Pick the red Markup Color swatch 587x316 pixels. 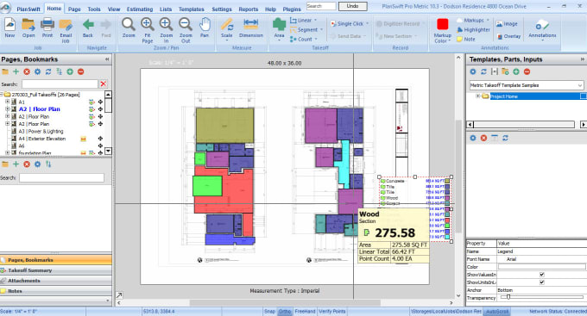click(x=443, y=24)
